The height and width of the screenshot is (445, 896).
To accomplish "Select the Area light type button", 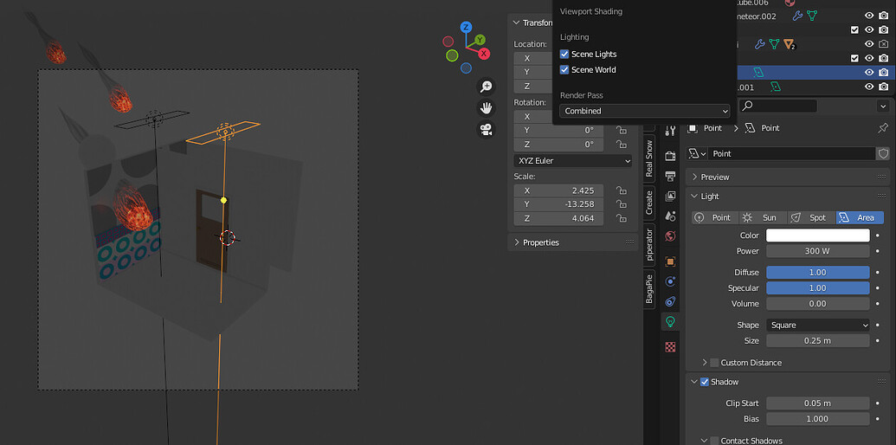I will coord(860,217).
